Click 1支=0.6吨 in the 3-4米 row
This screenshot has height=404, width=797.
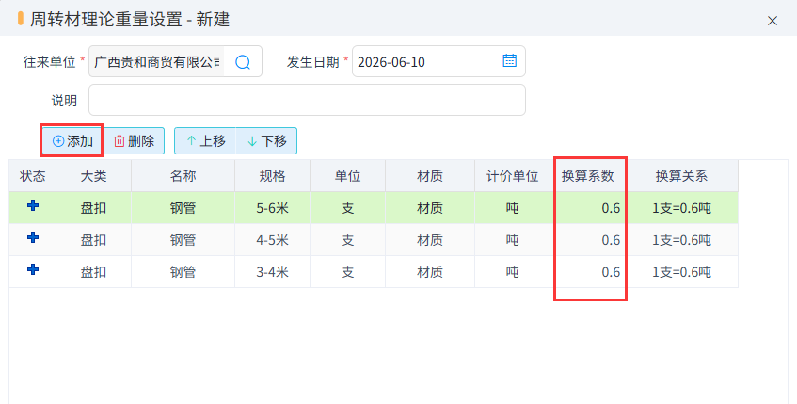tap(681, 272)
